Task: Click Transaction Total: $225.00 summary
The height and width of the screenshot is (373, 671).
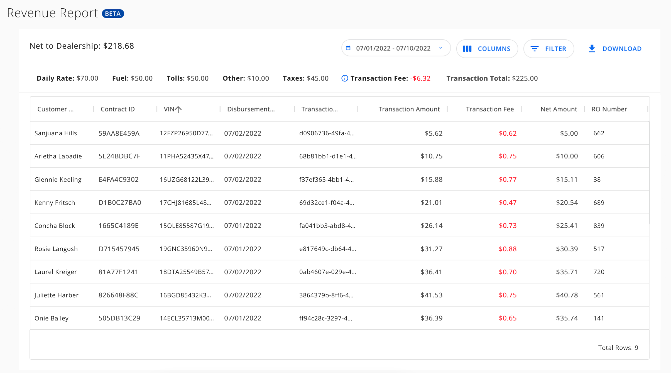Action: (492, 78)
